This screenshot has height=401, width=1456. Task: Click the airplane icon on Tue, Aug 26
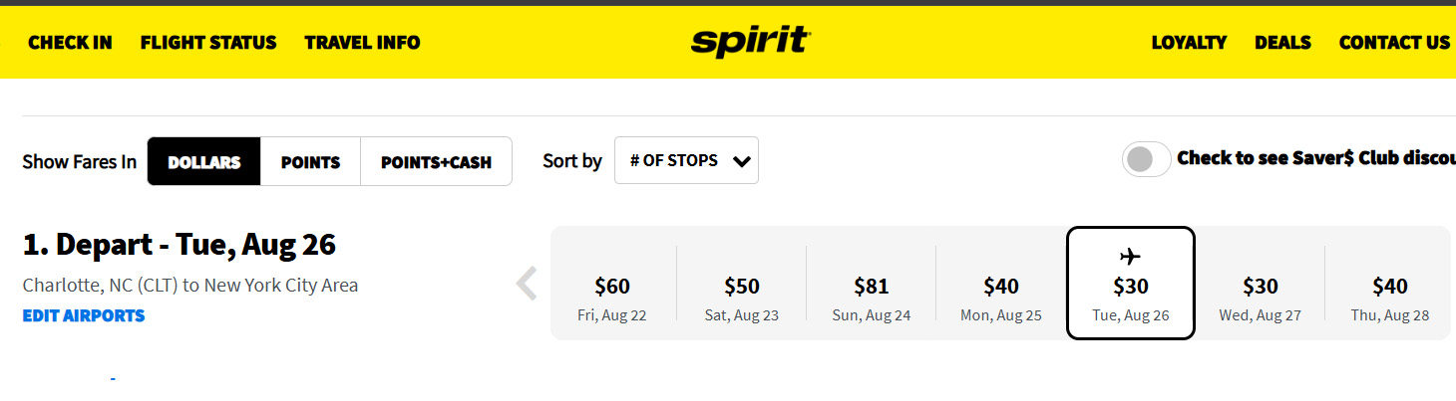click(1130, 256)
